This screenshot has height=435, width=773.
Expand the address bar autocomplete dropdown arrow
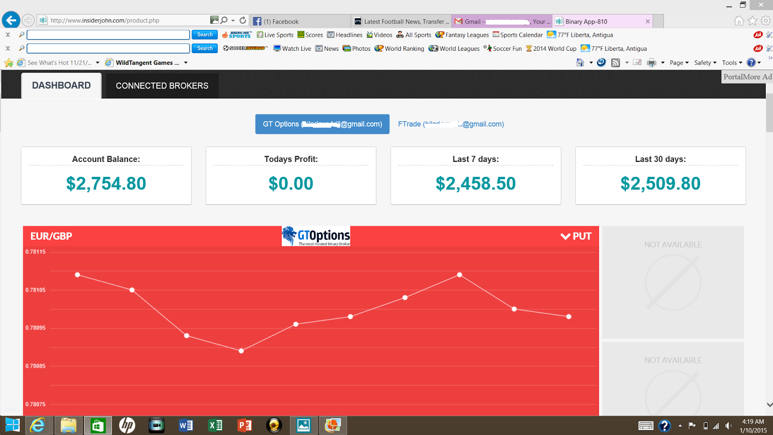point(233,21)
